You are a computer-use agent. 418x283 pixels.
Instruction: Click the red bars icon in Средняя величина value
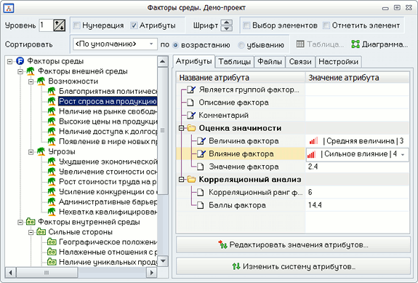tap(313, 140)
